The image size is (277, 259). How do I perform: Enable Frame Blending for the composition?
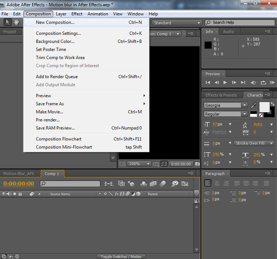153,184
